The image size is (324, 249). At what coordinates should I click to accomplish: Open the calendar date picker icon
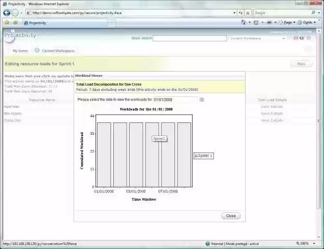(x=201, y=100)
